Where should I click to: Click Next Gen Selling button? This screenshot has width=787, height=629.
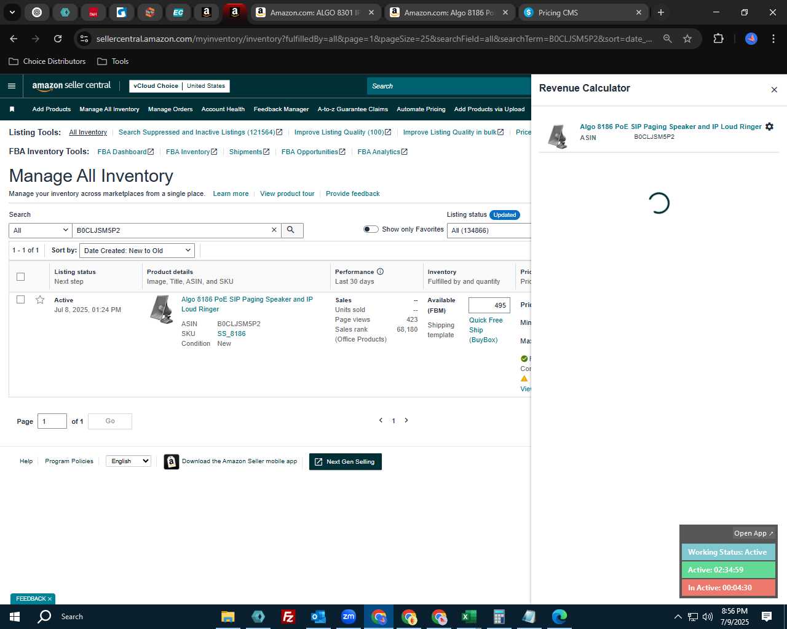(x=346, y=462)
